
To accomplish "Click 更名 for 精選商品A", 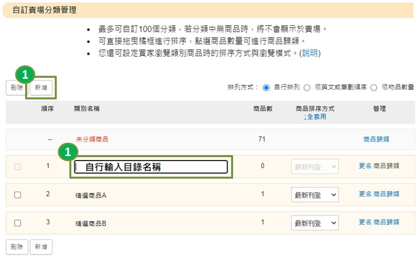I will [365, 194].
